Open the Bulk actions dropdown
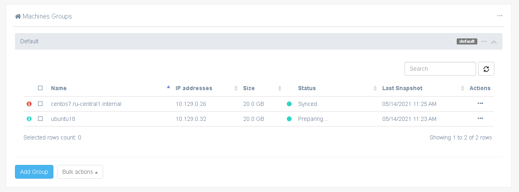 pos(80,172)
